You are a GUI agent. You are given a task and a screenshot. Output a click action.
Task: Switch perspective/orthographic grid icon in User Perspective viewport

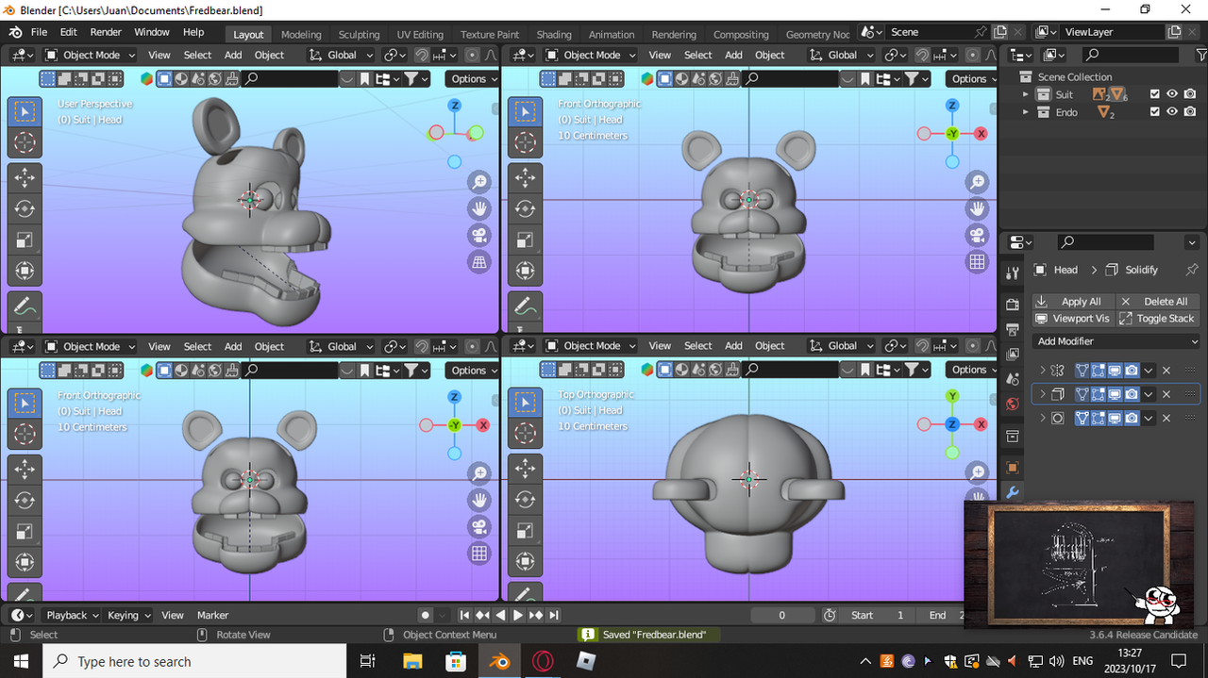(x=479, y=262)
